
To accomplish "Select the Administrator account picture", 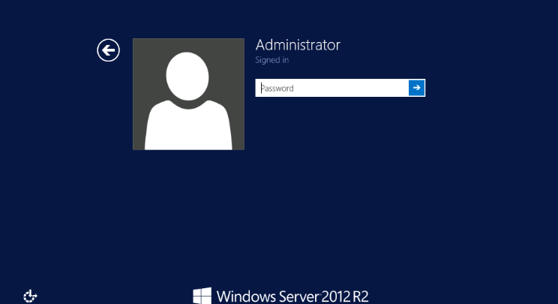I will click(x=188, y=94).
